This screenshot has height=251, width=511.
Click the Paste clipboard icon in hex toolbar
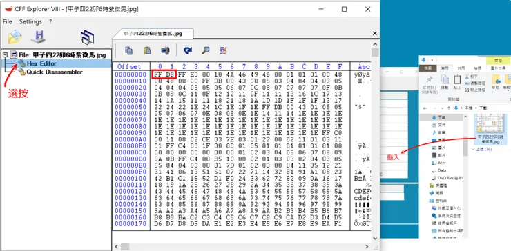(x=147, y=50)
